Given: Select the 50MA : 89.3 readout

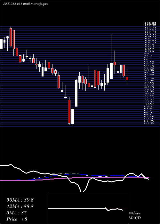Looking at the screenshot, I should (20, 200).
